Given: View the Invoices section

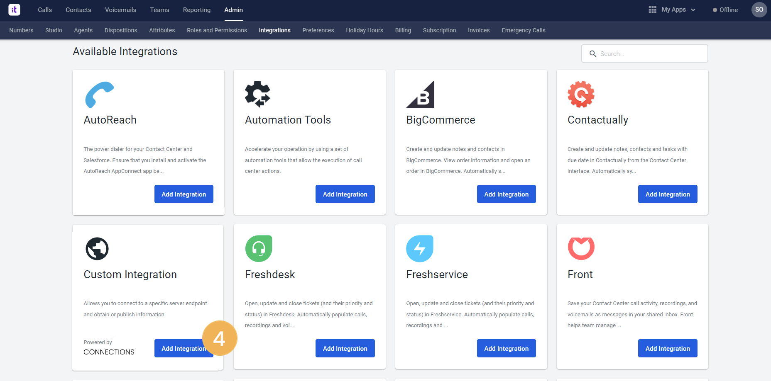Looking at the screenshot, I should click(x=479, y=30).
